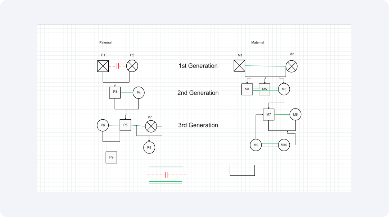Select green line between P3 and P4
The height and width of the screenshot is (217, 389).
pyautogui.click(x=127, y=93)
